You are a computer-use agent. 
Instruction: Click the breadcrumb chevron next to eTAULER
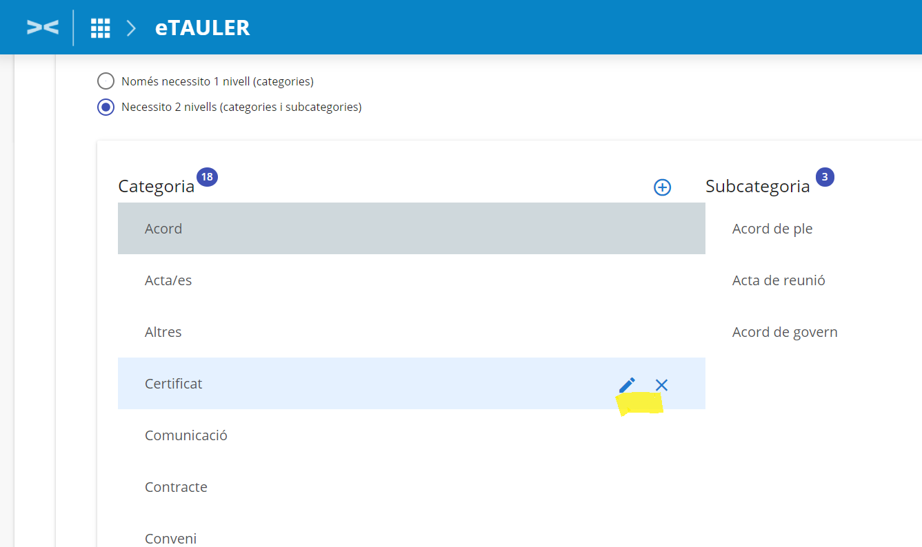click(131, 28)
